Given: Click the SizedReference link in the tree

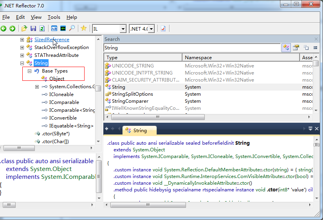Looking at the screenshot, I should (x=52, y=40).
